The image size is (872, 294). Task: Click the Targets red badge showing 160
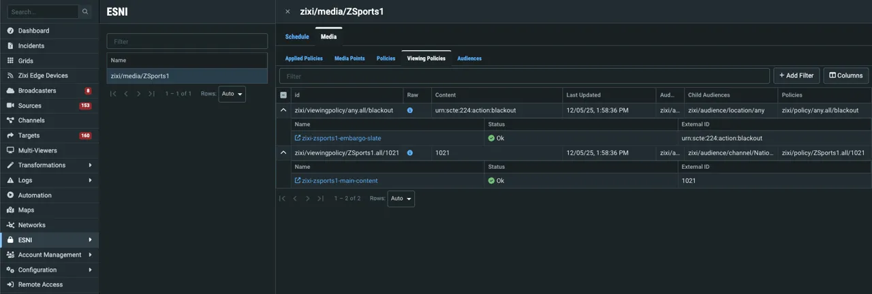(85, 135)
